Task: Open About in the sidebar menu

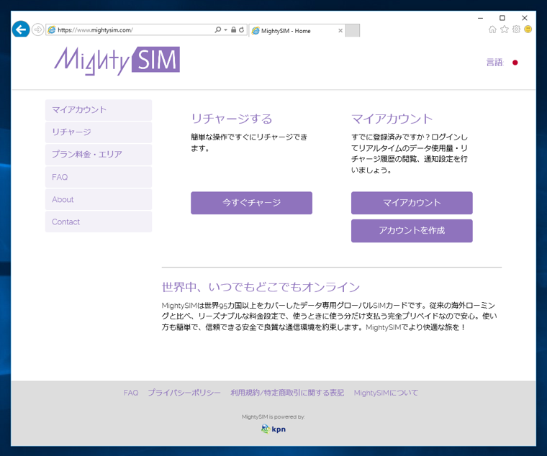Action: pos(99,199)
